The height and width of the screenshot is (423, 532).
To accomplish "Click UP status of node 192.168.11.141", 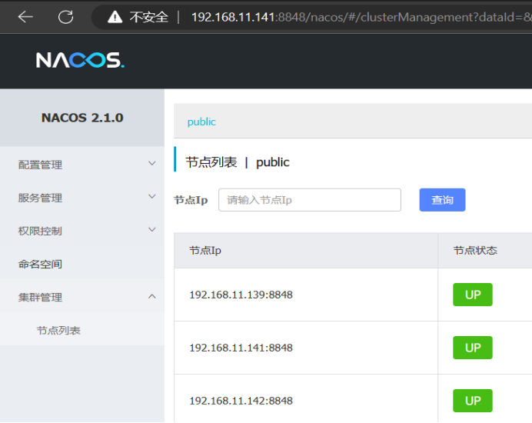I will pyautogui.click(x=473, y=348).
